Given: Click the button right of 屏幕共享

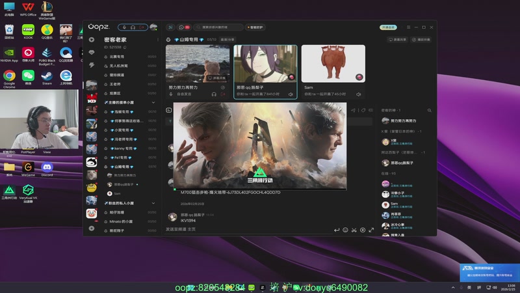Looking at the screenshot, I should coord(421,40).
